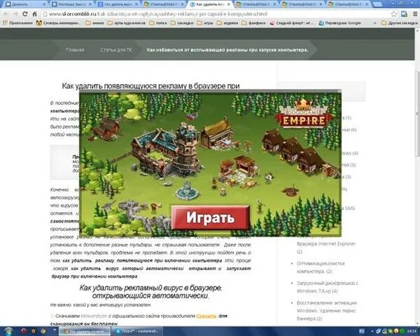Screen dimensions: 420x336
Task: Click the page vertical scrollbar
Action: [417, 113]
